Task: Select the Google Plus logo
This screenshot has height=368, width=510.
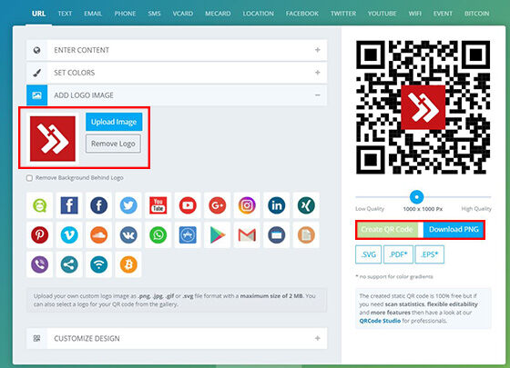Action: pyautogui.click(x=218, y=205)
